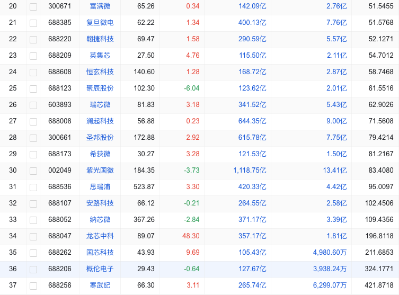
Task: Open stock link 聚辰股份
Action: coord(100,88)
